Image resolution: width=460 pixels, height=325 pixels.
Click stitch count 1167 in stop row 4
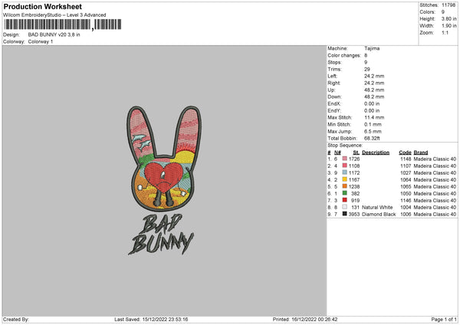click(x=354, y=180)
